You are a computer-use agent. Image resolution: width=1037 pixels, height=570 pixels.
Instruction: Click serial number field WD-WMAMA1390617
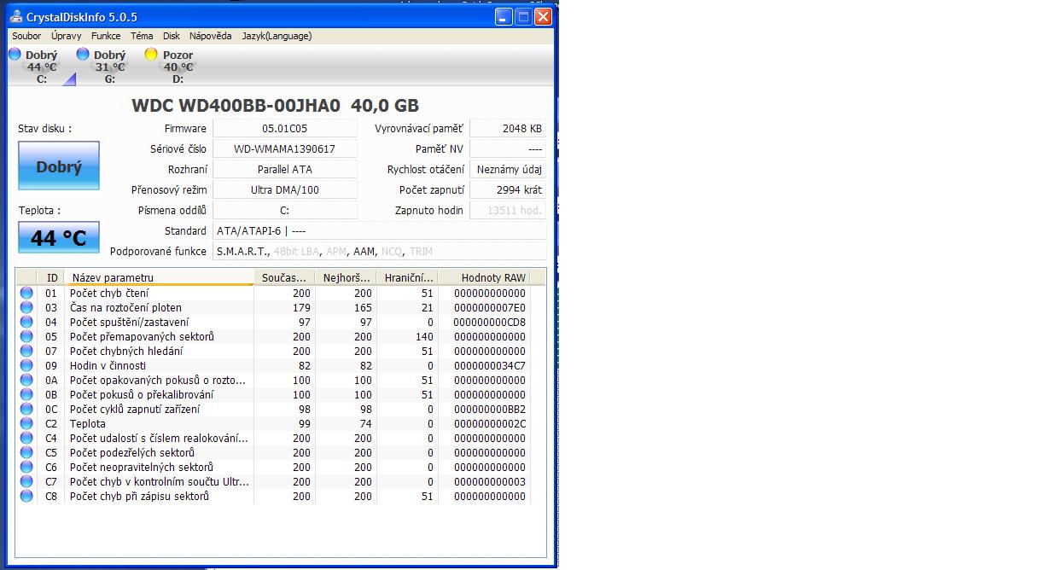tap(285, 149)
